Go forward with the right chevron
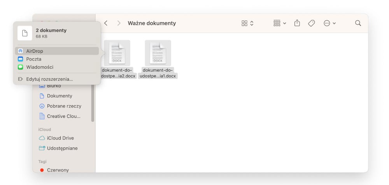The image size is (389, 185). (x=119, y=23)
